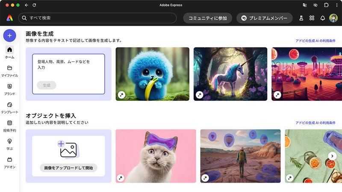Open the notifications bell

[323, 18]
